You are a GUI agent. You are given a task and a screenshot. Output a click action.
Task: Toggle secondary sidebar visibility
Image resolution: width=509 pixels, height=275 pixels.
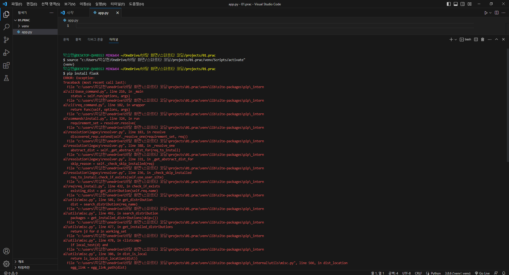pos(463,4)
